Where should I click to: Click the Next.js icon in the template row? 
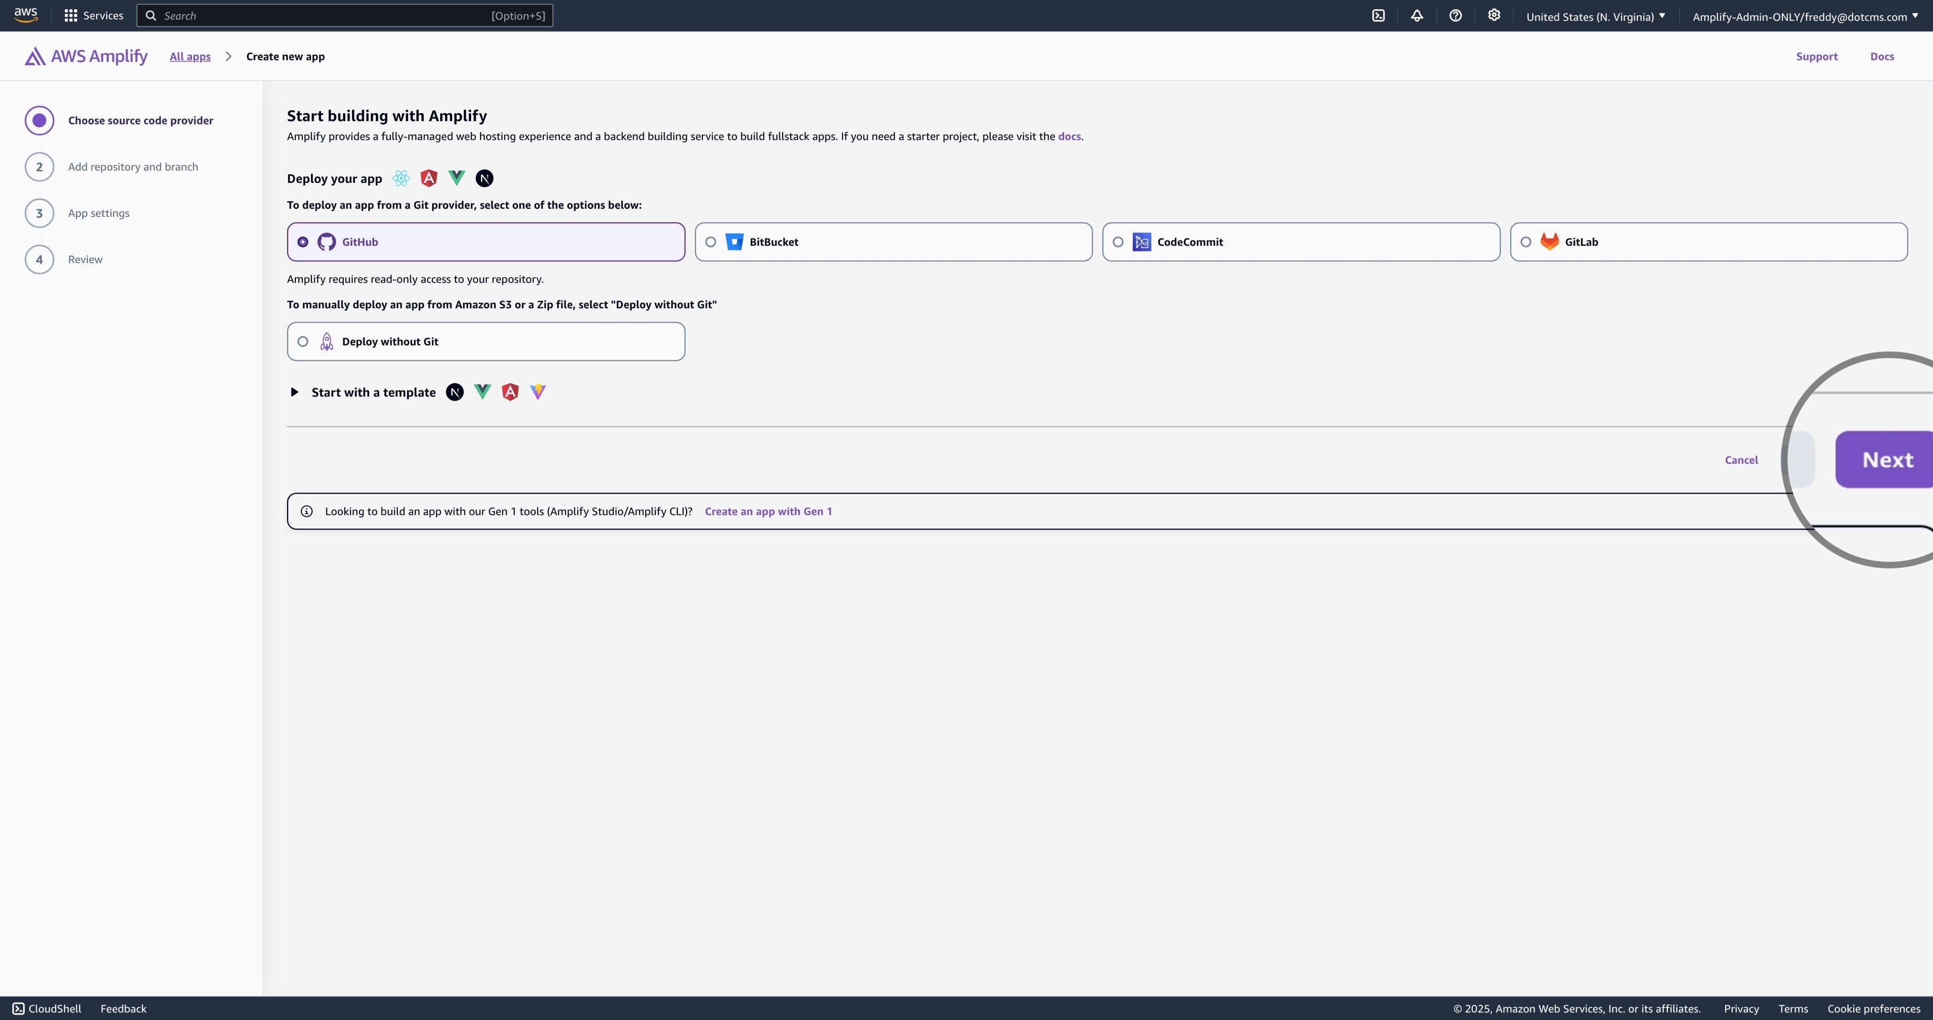point(455,392)
